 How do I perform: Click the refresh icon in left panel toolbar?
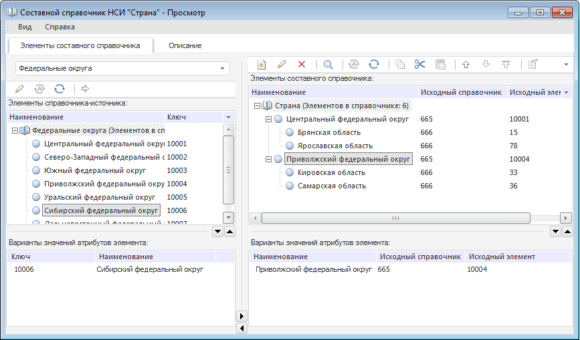click(x=60, y=88)
